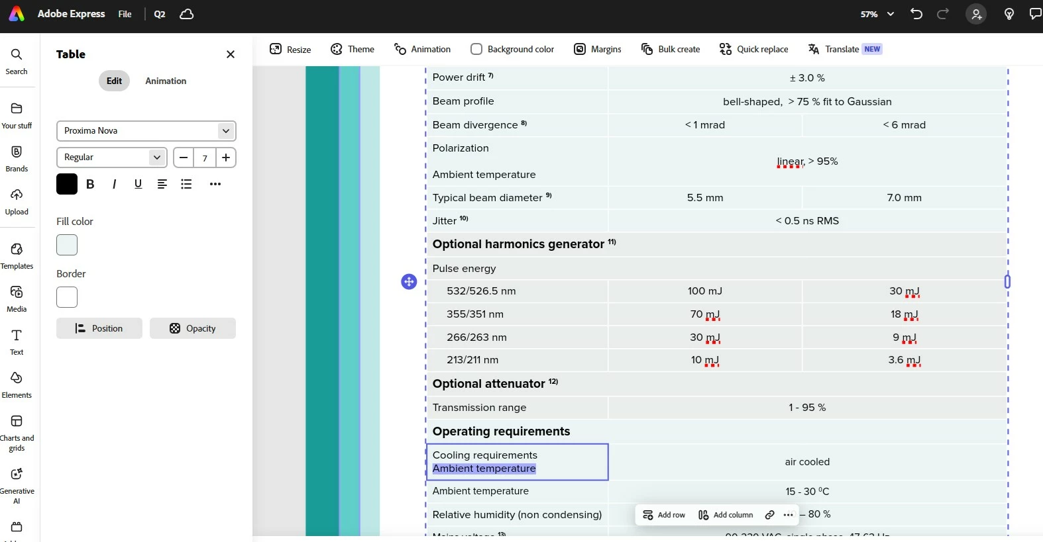Undo the last action

[916, 14]
